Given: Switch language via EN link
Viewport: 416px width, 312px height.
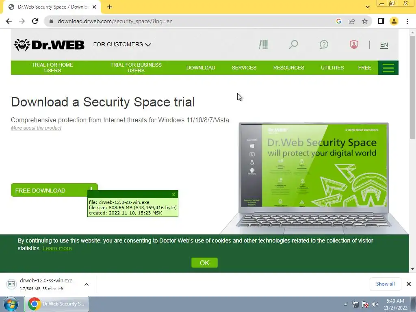Looking at the screenshot, I should [384, 45].
